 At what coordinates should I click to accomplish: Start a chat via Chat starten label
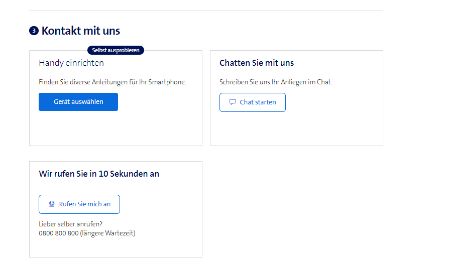pos(258,102)
